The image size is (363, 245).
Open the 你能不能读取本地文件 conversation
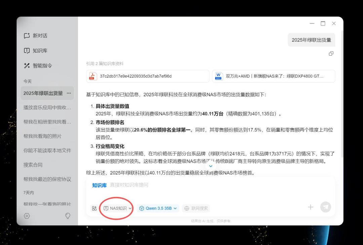click(47, 151)
